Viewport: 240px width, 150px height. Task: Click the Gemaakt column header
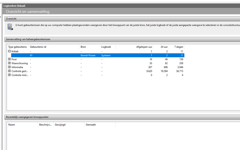[x=100, y=125]
